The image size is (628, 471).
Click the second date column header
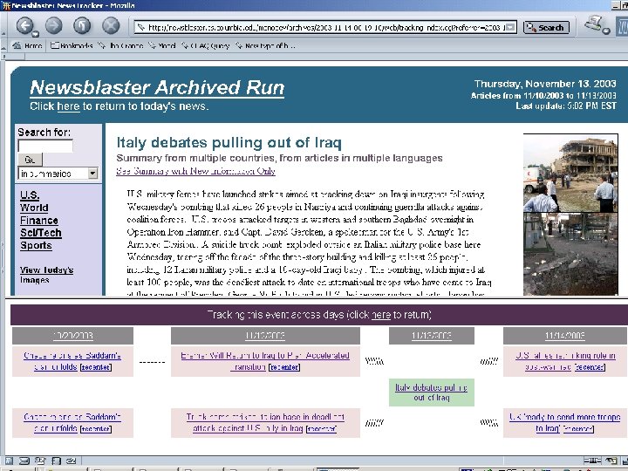click(x=265, y=336)
